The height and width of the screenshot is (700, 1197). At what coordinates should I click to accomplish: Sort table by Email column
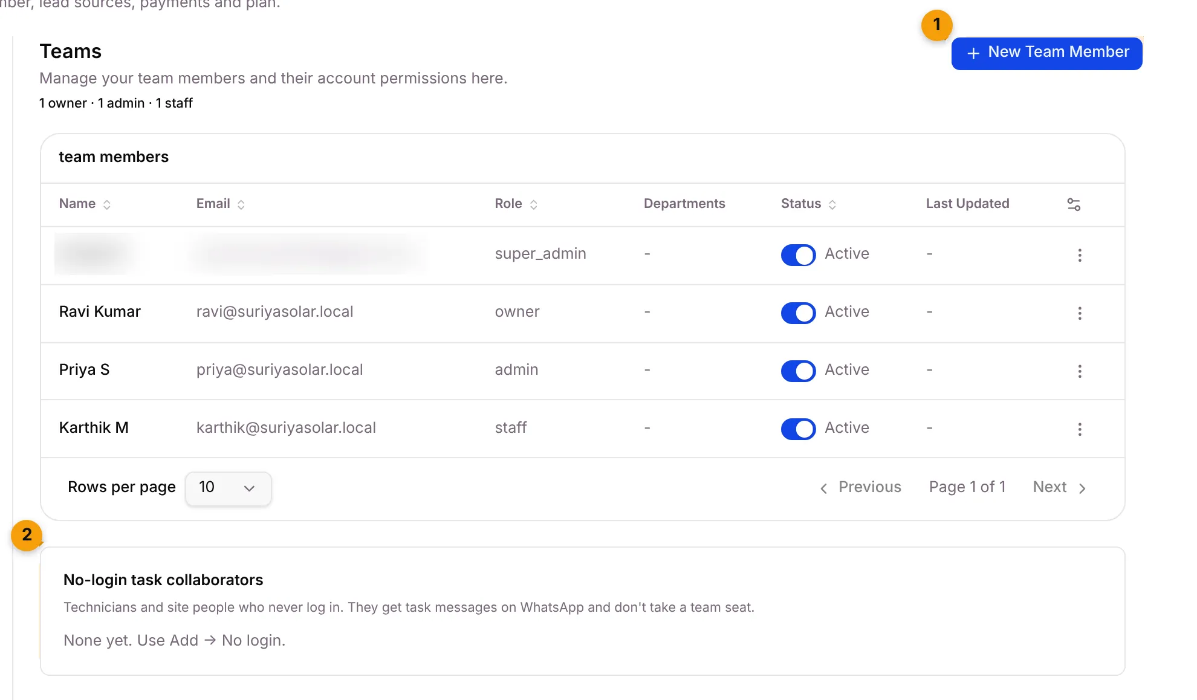click(220, 204)
